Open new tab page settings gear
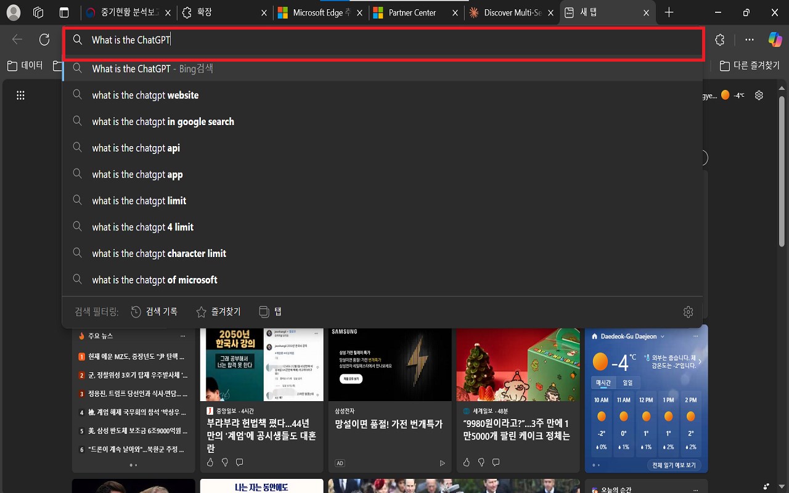Screen dimensions: 789x493 (759, 96)
